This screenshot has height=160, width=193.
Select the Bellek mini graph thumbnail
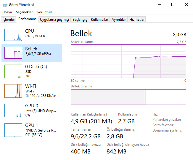[13, 53]
